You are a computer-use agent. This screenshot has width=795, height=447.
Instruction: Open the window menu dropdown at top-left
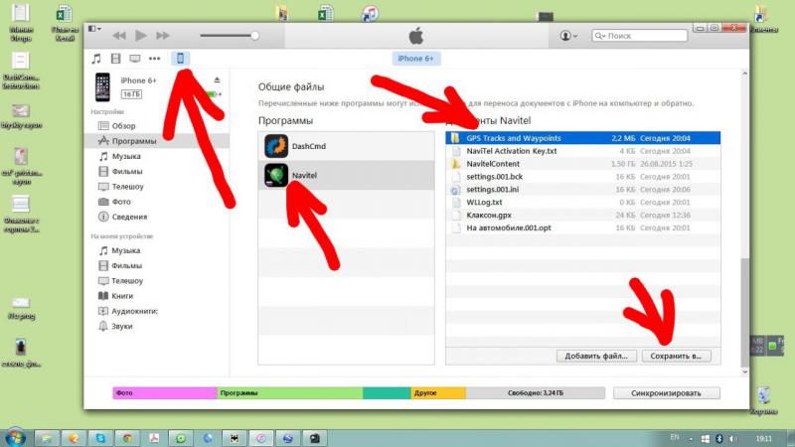coord(94,29)
